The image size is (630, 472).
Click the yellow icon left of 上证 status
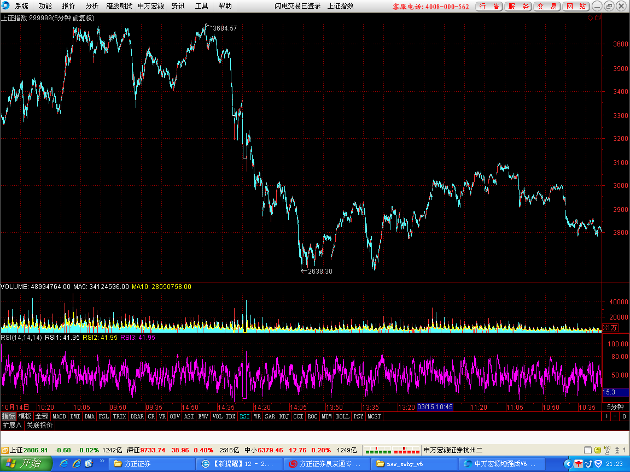[5, 450]
